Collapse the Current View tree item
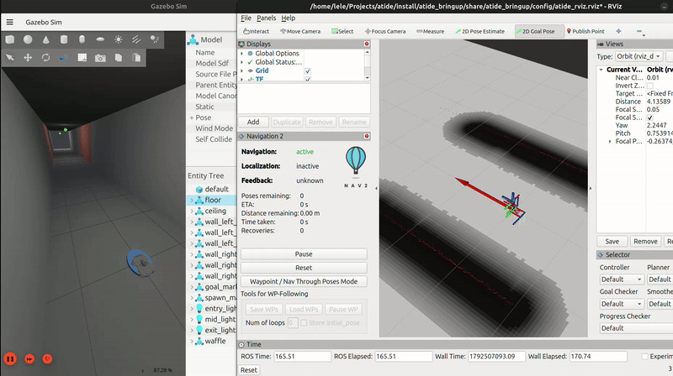 point(601,70)
